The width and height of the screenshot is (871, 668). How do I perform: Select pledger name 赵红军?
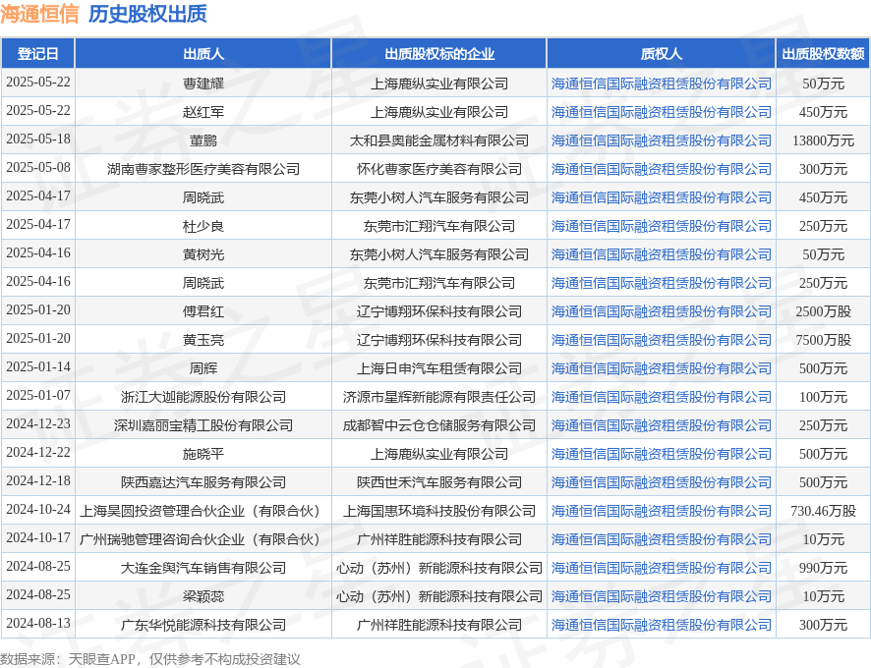click(x=203, y=112)
